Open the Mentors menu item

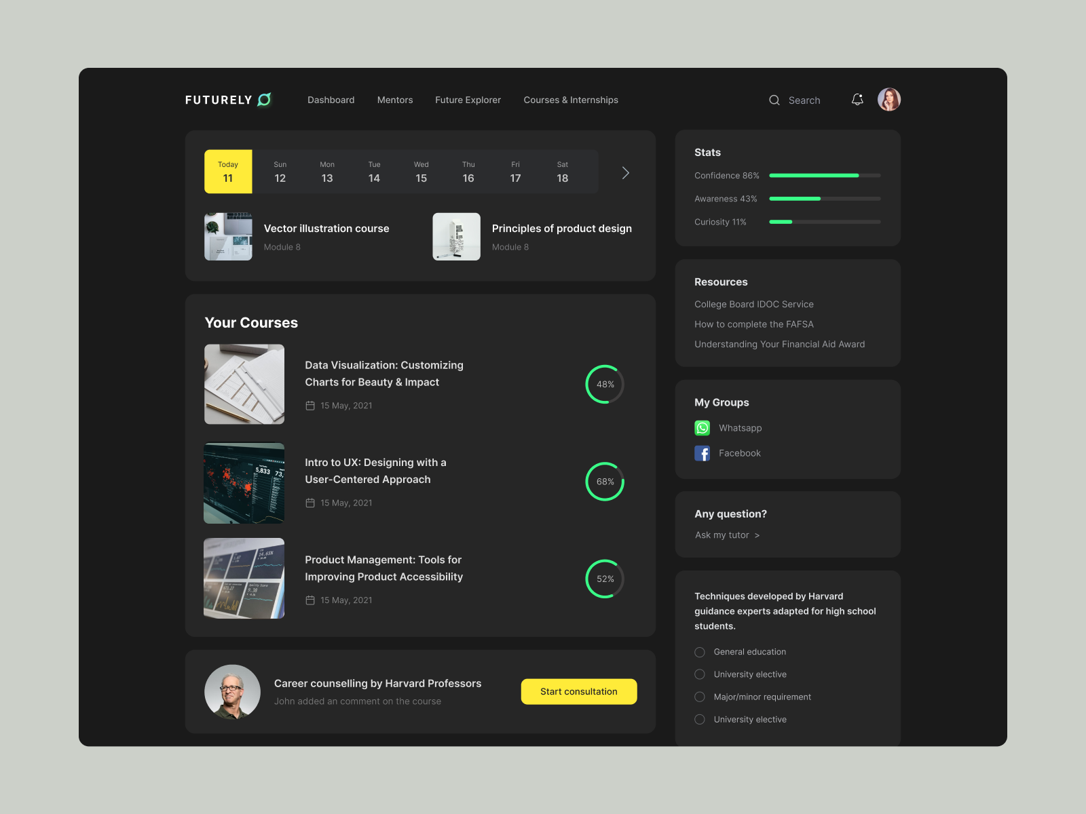tap(394, 100)
